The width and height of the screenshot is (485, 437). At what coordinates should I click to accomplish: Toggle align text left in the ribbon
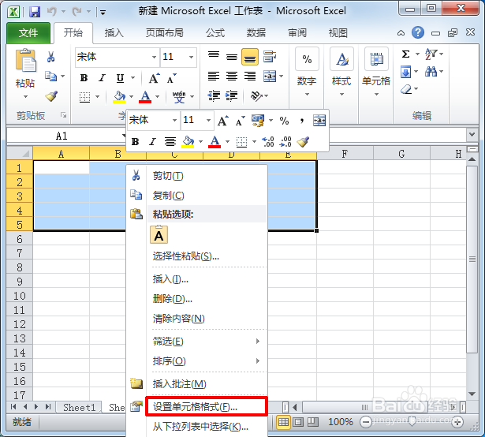click(214, 77)
